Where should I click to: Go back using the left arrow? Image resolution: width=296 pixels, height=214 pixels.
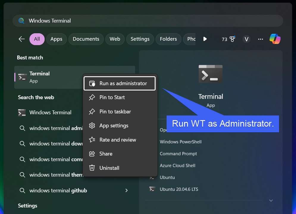[x=22, y=39]
